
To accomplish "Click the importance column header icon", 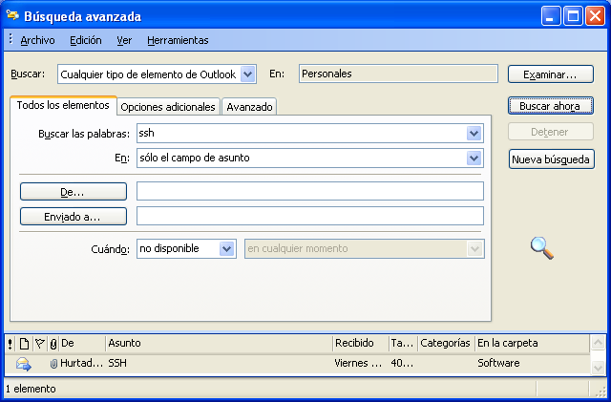I will pyautogui.click(x=10, y=343).
